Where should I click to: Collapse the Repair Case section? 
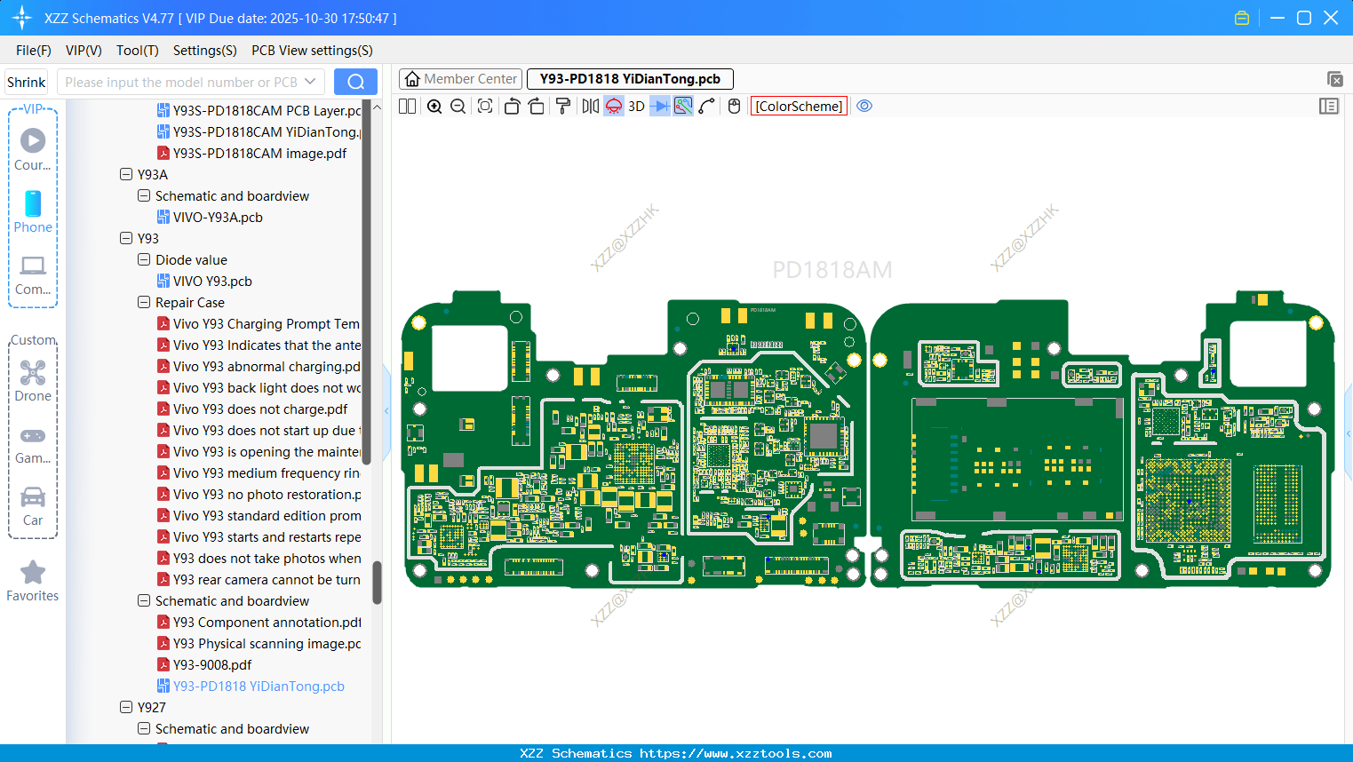click(143, 302)
